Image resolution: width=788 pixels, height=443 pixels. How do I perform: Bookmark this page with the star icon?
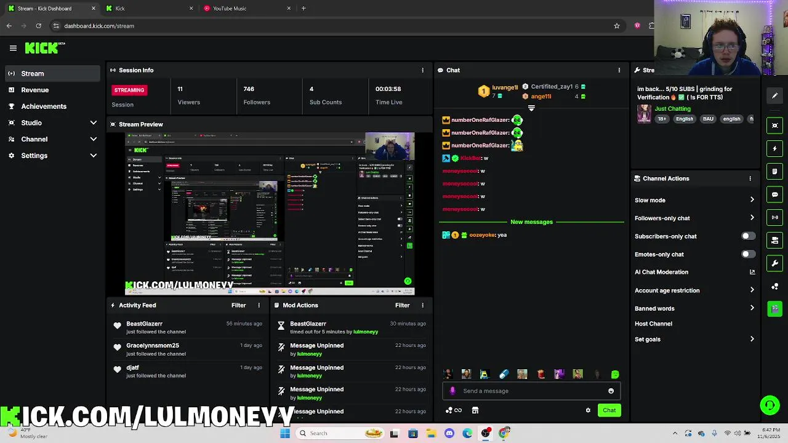[x=616, y=26]
